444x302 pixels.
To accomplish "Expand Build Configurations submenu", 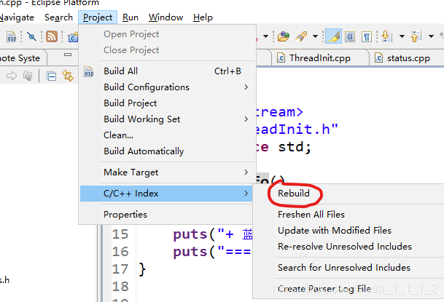I will pyautogui.click(x=167, y=87).
